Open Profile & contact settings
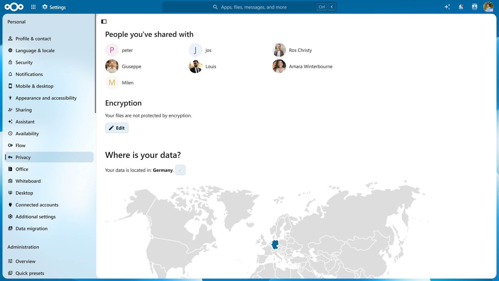Screen dimensions: 499x281 (x=49, y=39)
